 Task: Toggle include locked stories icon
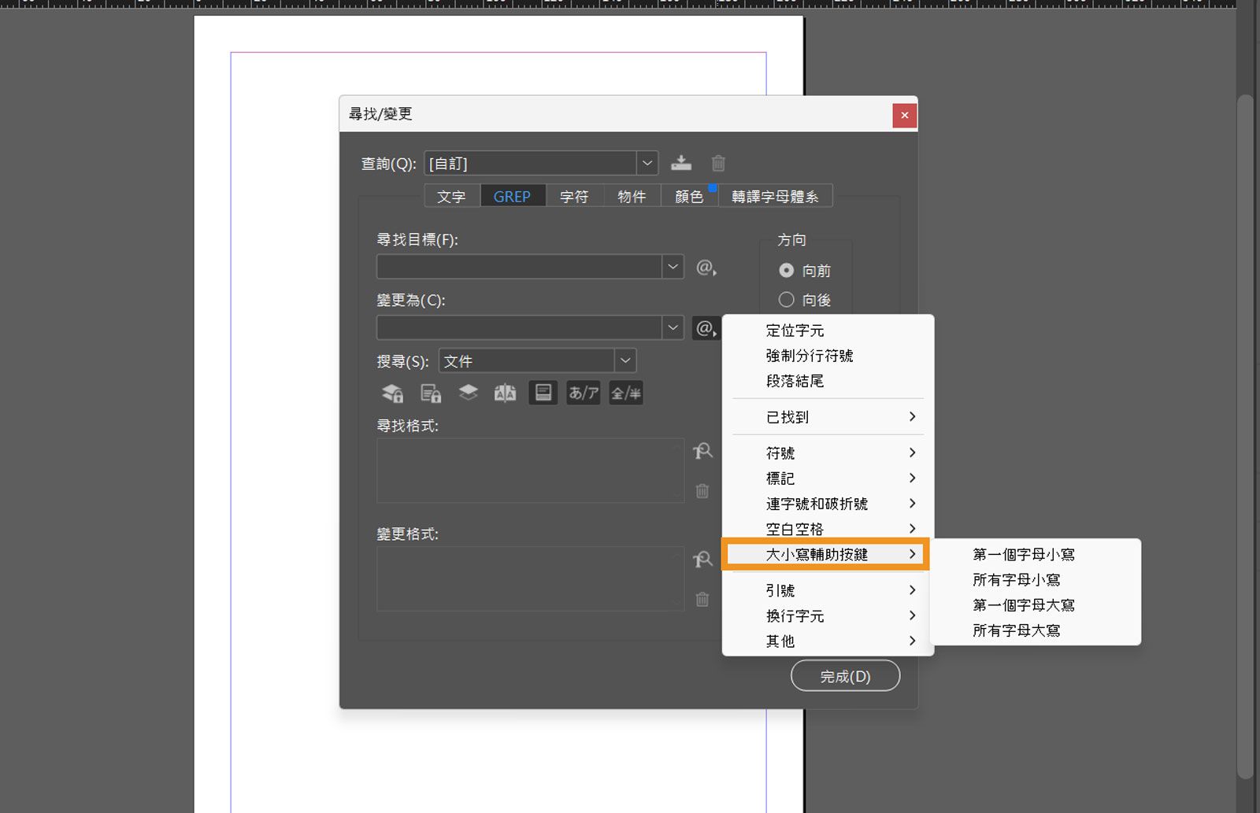click(x=430, y=393)
